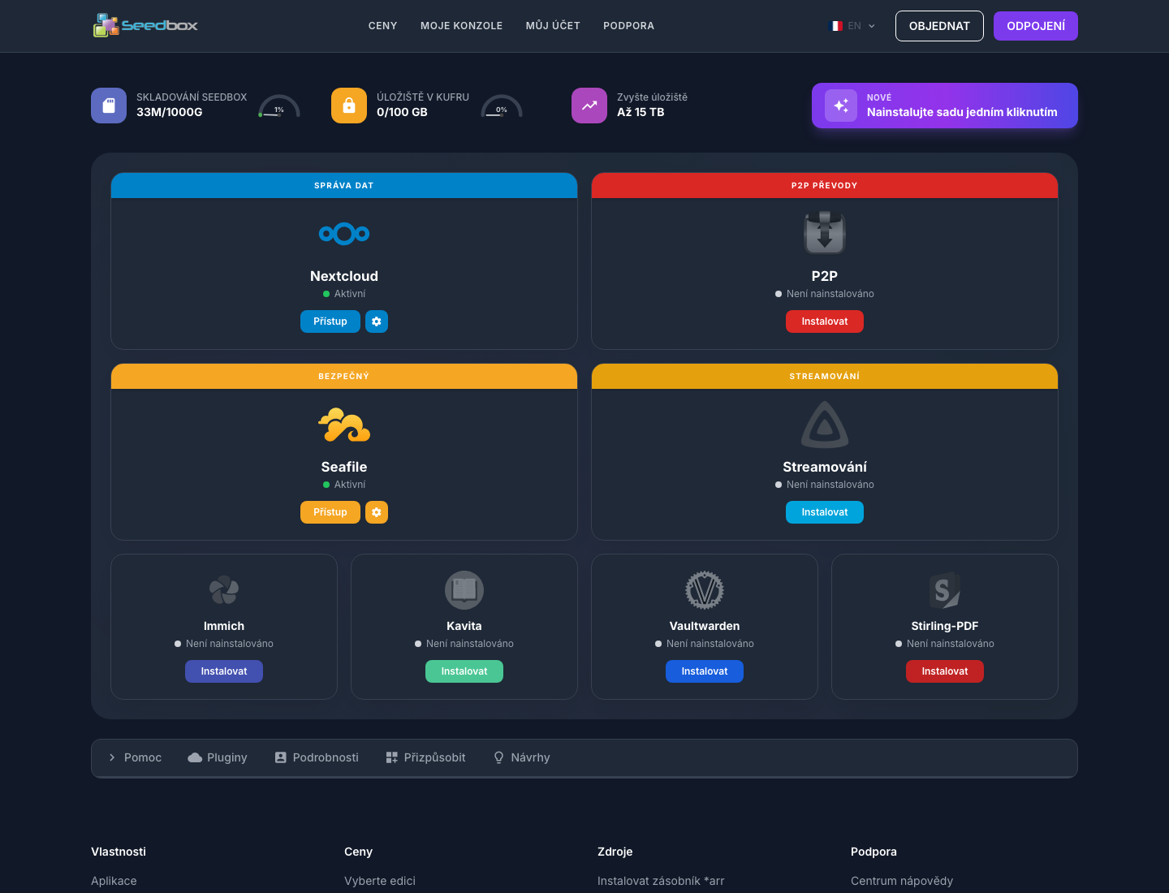Click the Seedbox logo
Viewport: 1169px width, 893px height.
[x=145, y=25]
